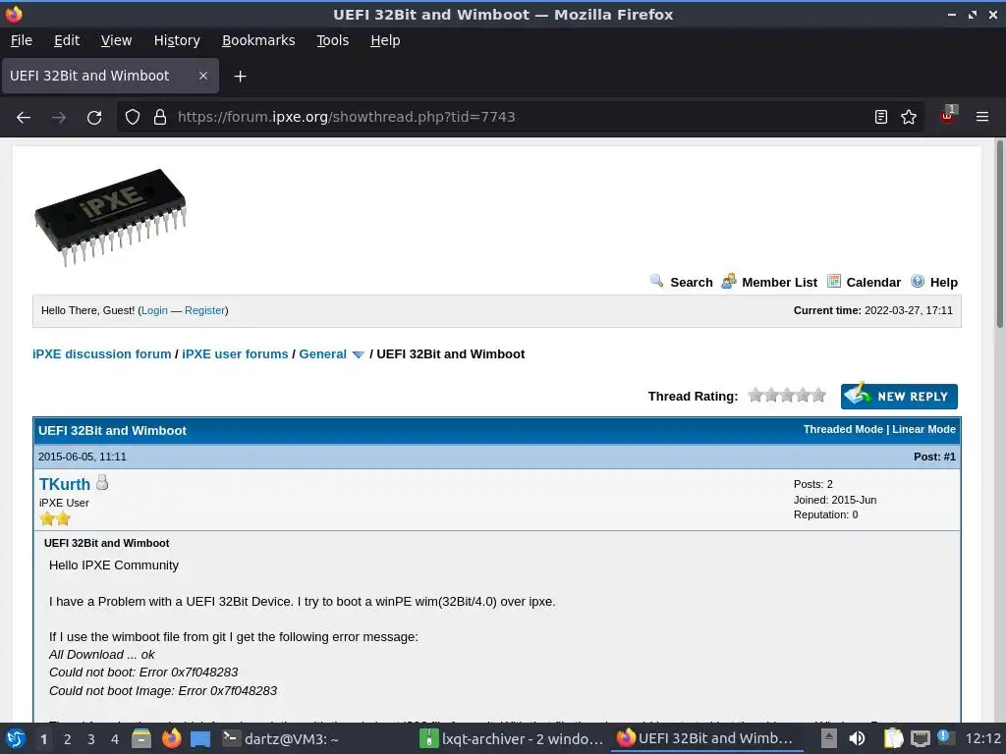Click the Register link
Viewport: 1006px width, 754px height.
click(204, 310)
